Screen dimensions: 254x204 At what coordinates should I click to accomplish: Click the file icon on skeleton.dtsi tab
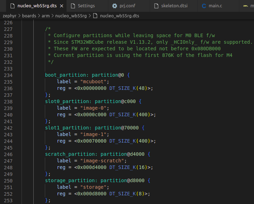(x=156, y=6)
